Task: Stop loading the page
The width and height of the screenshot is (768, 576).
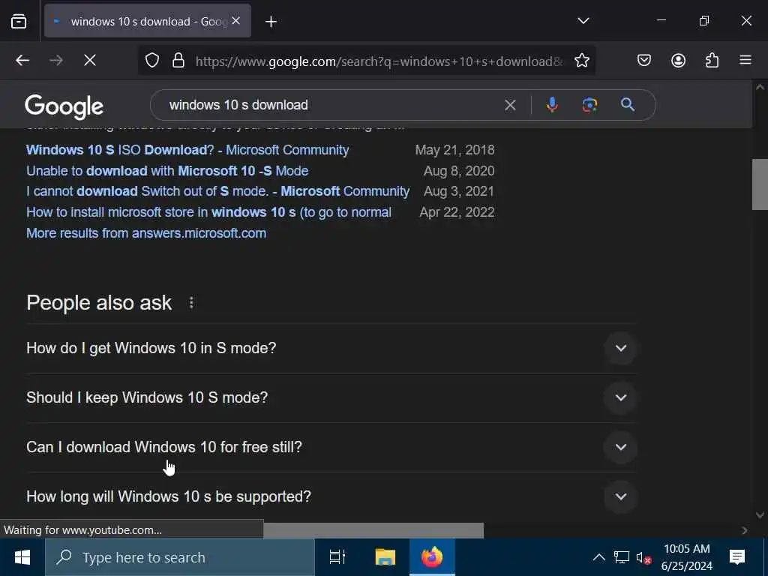Action: [x=90, y=60]
